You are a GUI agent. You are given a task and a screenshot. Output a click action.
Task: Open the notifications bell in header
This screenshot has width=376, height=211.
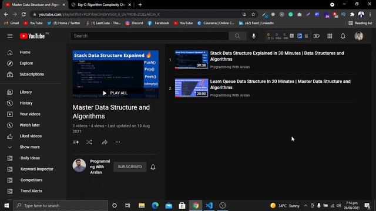pos(343,36)
